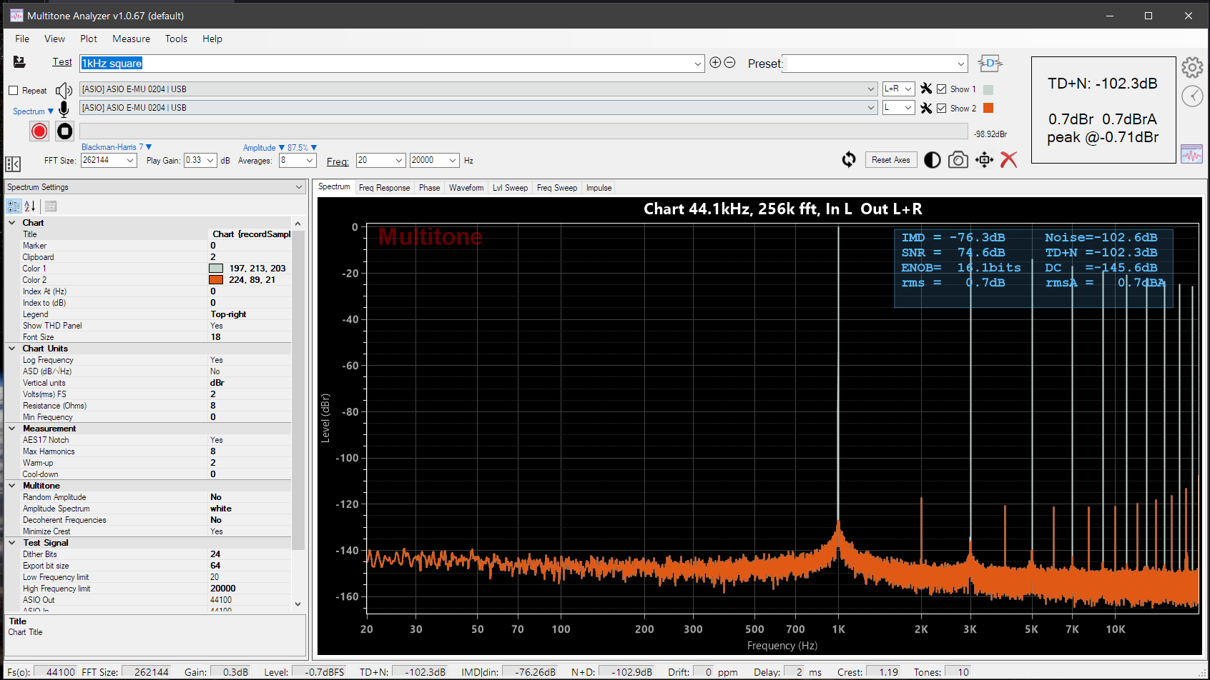Open the Spectrum Settings panel dropdown
This screenshot has height=680, width=1210.
tap(299, 187)
